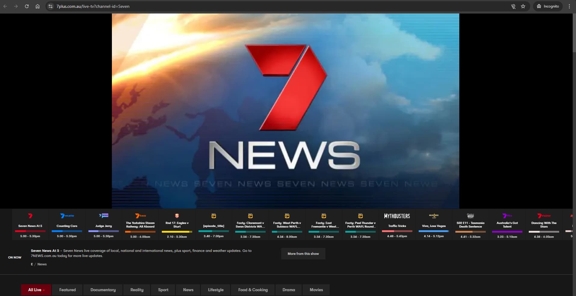
Task: Click the Mythbusters channel logo
Action: click(397, 216)
